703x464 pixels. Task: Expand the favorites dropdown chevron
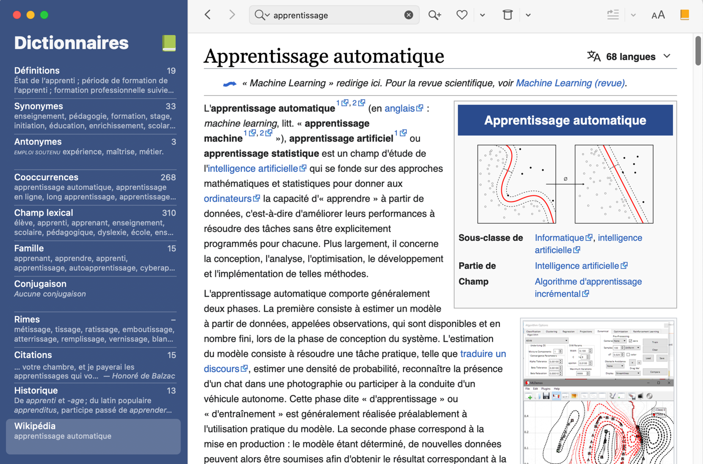(x=482, y=15)
